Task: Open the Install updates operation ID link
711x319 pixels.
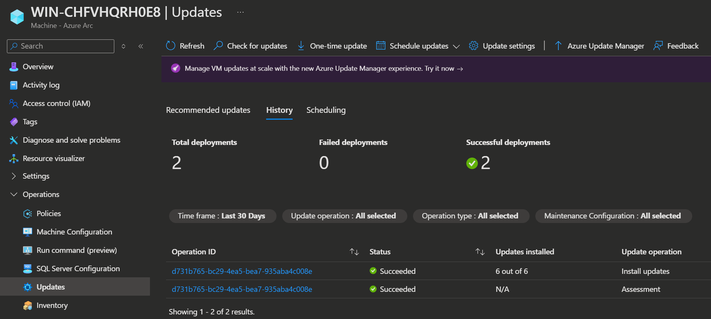Action: tap(242, 271)
